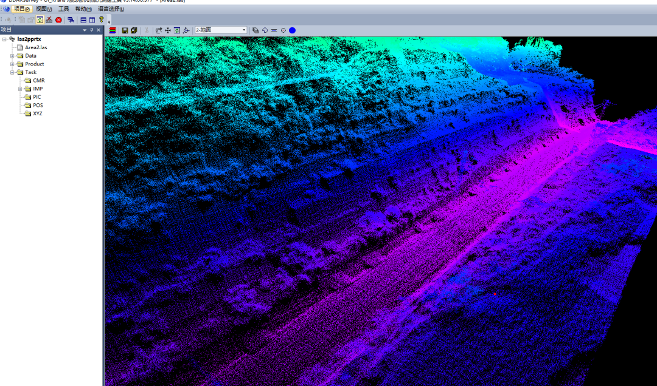The height and width of the screenshot is (386, 657).
Task: Select the Product folder
Action: [34, 64]
